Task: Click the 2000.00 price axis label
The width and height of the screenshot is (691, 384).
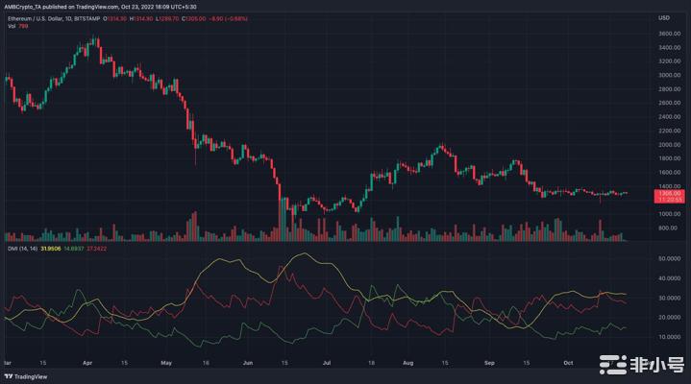Action: point(669,145)
